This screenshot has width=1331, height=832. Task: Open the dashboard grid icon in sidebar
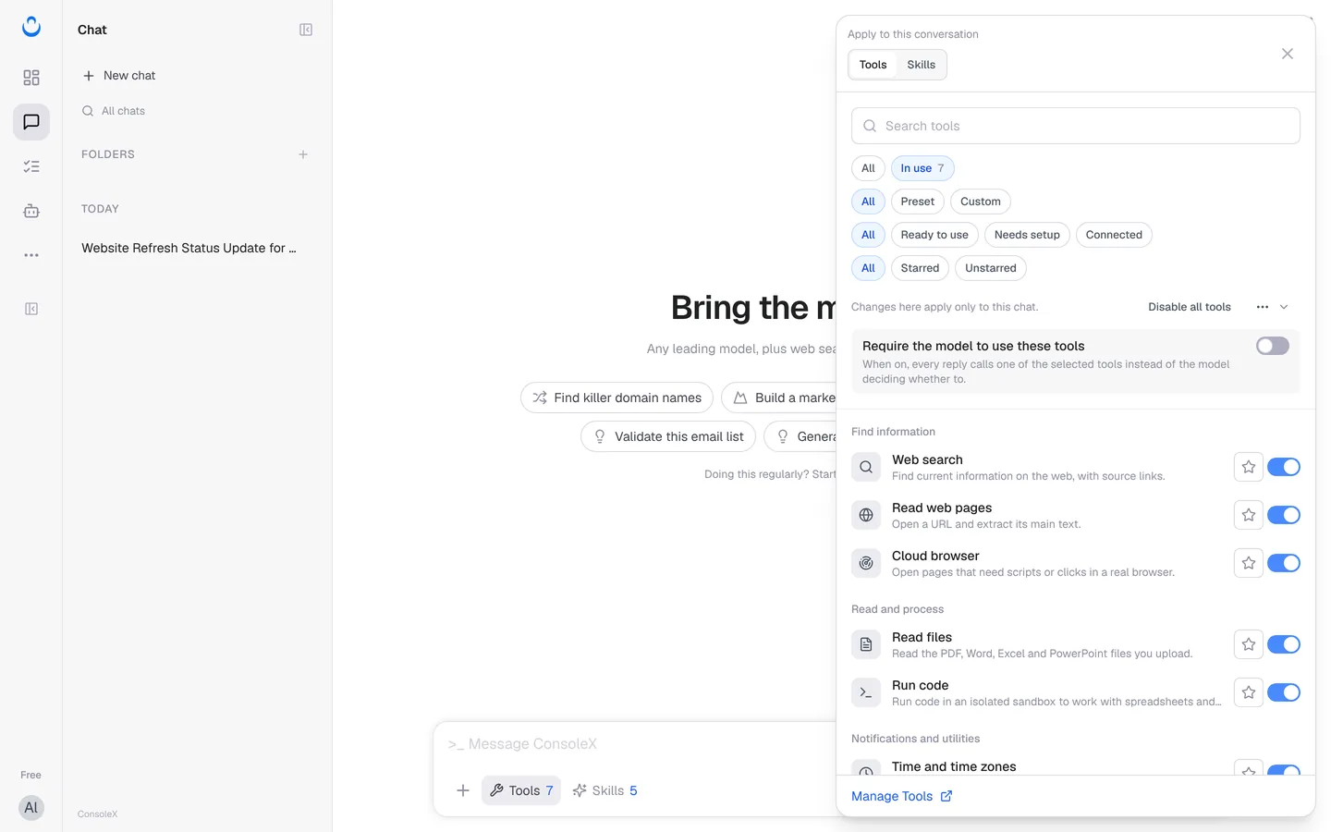(x=31, y=78)
